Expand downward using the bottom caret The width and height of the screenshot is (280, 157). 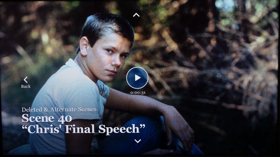coord(138,141)
